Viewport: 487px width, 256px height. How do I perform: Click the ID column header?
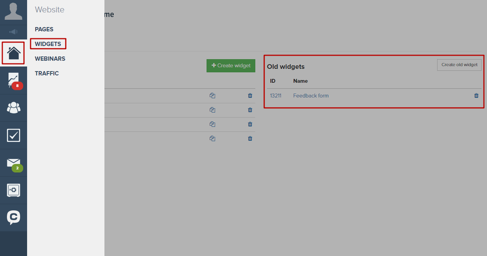(x=273, y=81)
